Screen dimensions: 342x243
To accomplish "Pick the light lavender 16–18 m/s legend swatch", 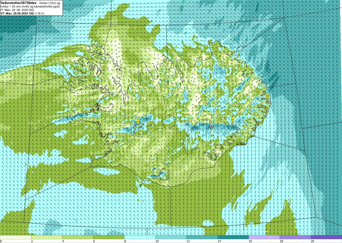I will click(x=264, y=237).
